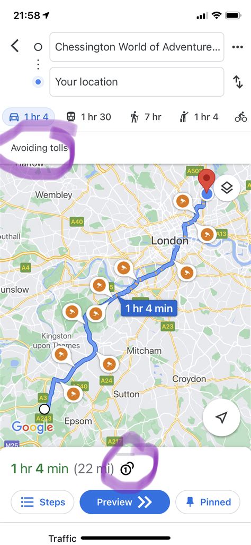Tap the coin toll info icon
251x545 pixels.
pos(127,469)
